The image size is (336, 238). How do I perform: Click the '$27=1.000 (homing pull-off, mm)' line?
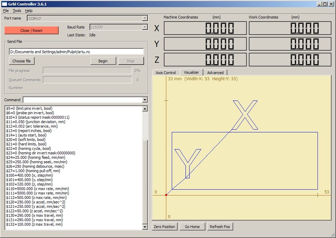(33, 171)
